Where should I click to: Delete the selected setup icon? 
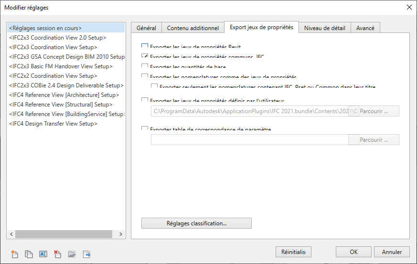[57, 254]
